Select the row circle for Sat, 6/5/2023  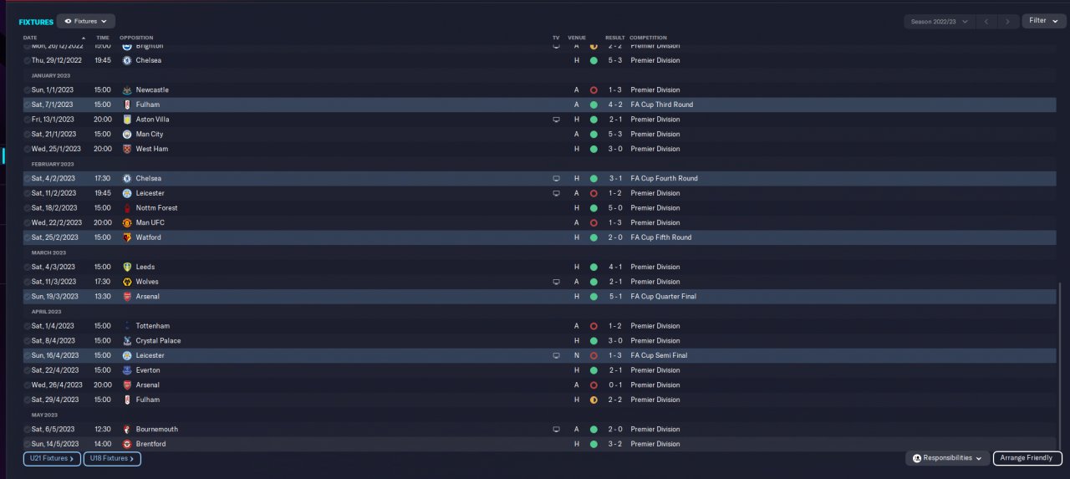point(28,429)
